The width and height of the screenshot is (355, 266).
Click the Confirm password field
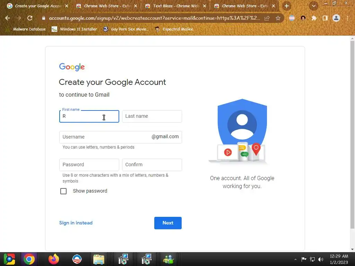152,165
